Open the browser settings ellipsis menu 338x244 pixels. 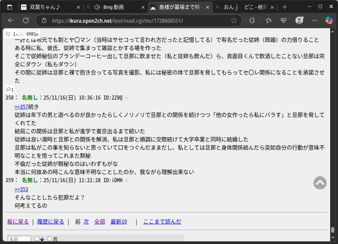coord(315,20)
